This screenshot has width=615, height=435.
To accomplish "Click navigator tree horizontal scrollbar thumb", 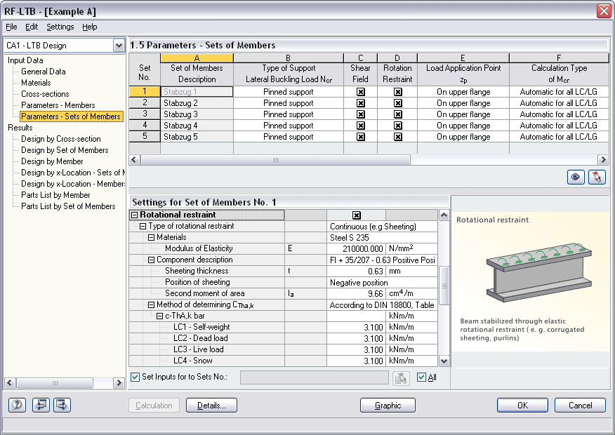I will 55,383.
